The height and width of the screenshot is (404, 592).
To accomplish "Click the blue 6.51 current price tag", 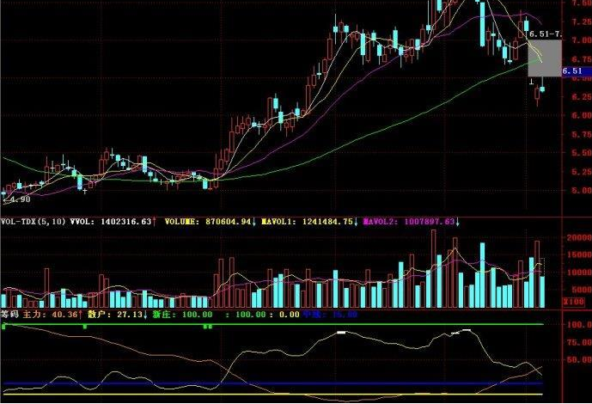I will click(x=577, y=71).
